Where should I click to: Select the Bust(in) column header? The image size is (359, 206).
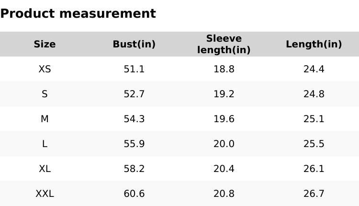tap(134, 44)
